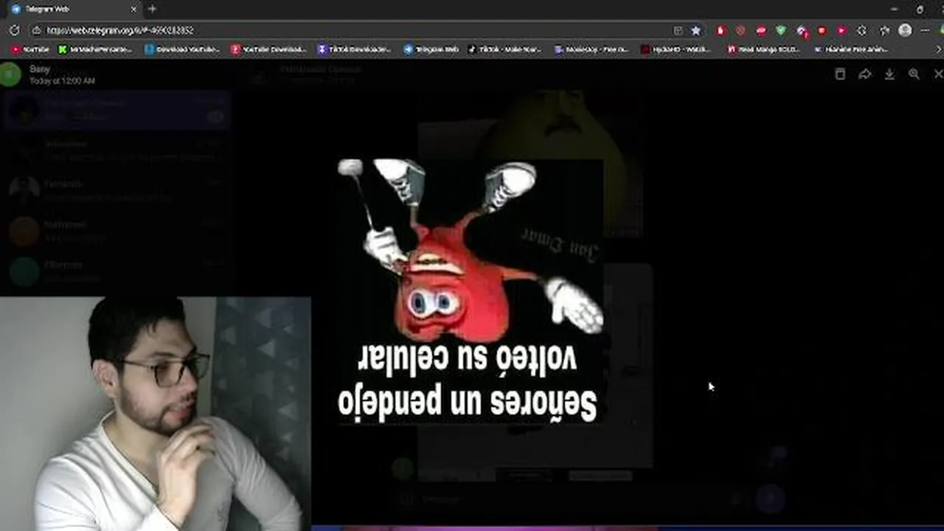
Task: Open the browser profile avatar
Action: pos(905,30)
